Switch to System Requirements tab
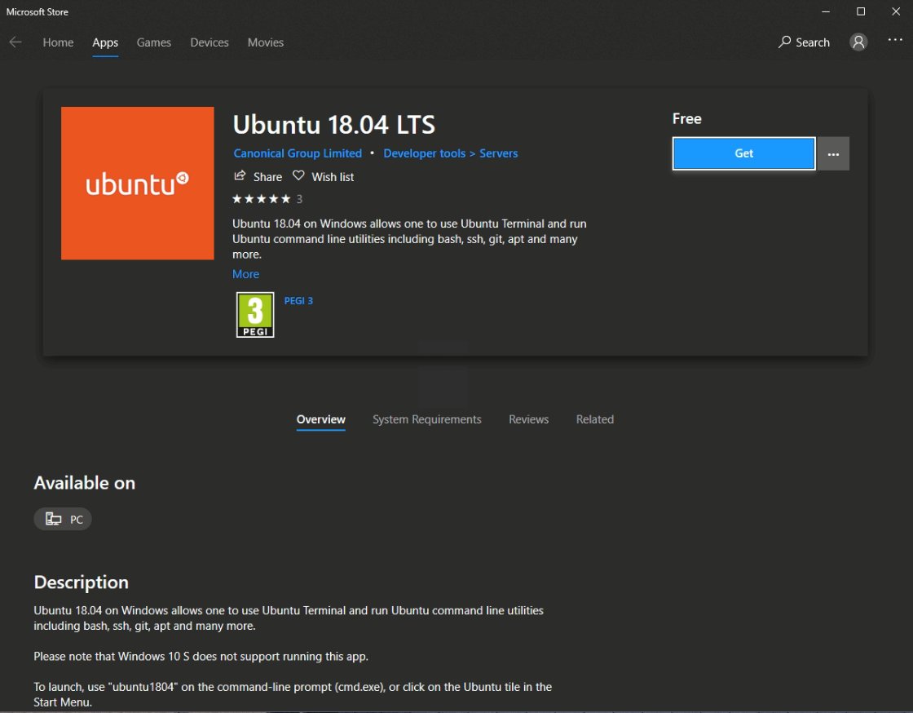This screenshot has width=913, height=713. 427,419
